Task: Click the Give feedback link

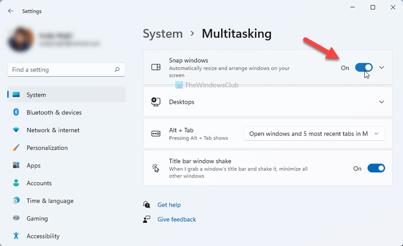Action: (176, 219)
